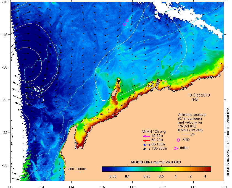This screenshot has height=188, width=232.
Task: Click the '-19' latitude axis label
Action: (4, 35)
